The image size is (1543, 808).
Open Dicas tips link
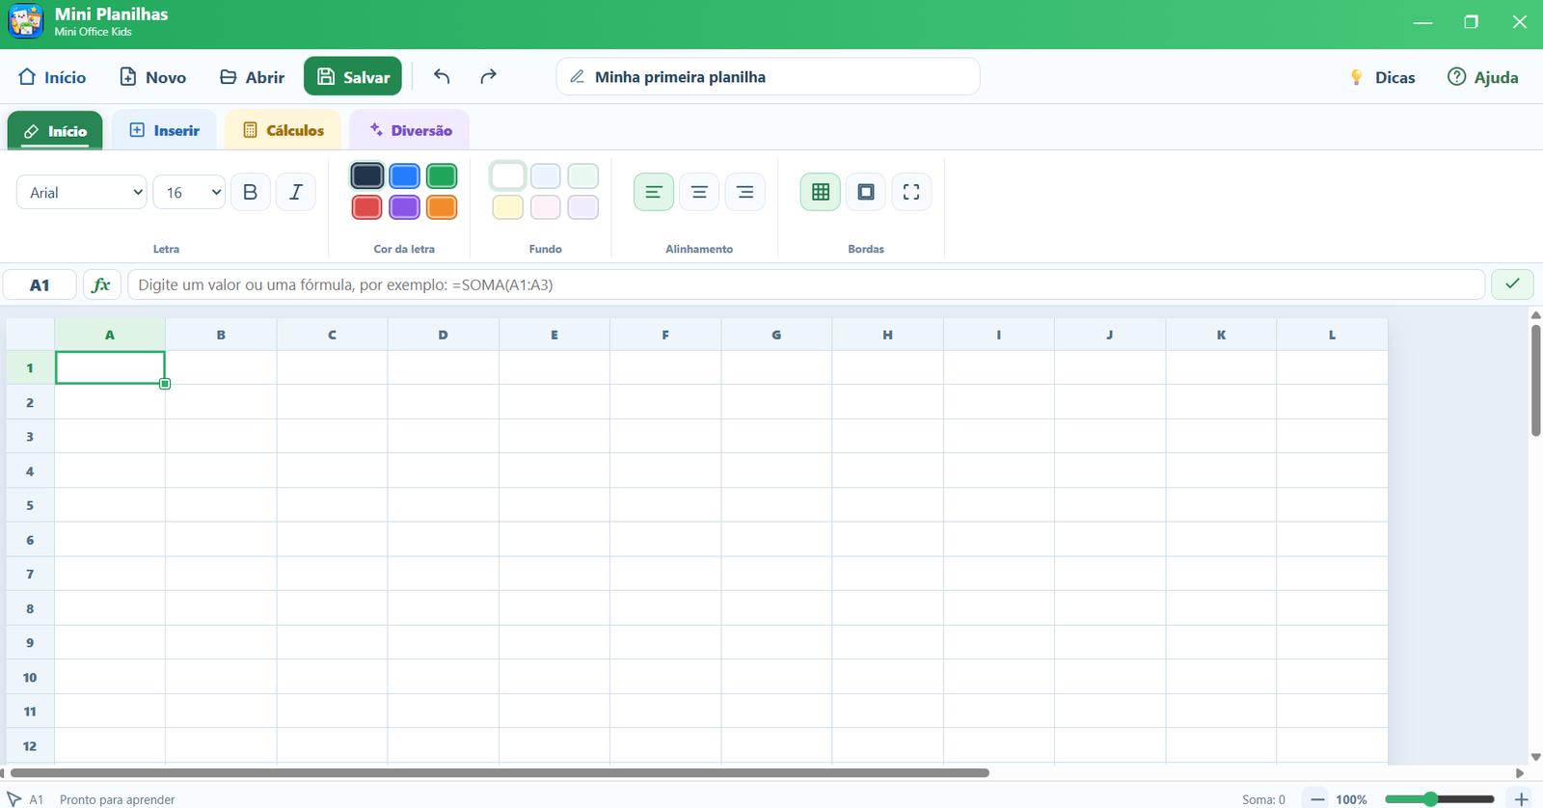[1382, 77]
